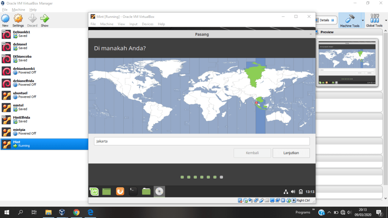Viewport: 388px width, 218px height.
Task: Select the ubuntuel virtual machine
Action: point(20,95)
